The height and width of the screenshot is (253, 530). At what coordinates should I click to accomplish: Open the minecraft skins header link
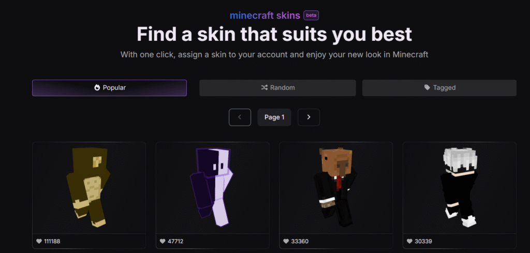265,16
